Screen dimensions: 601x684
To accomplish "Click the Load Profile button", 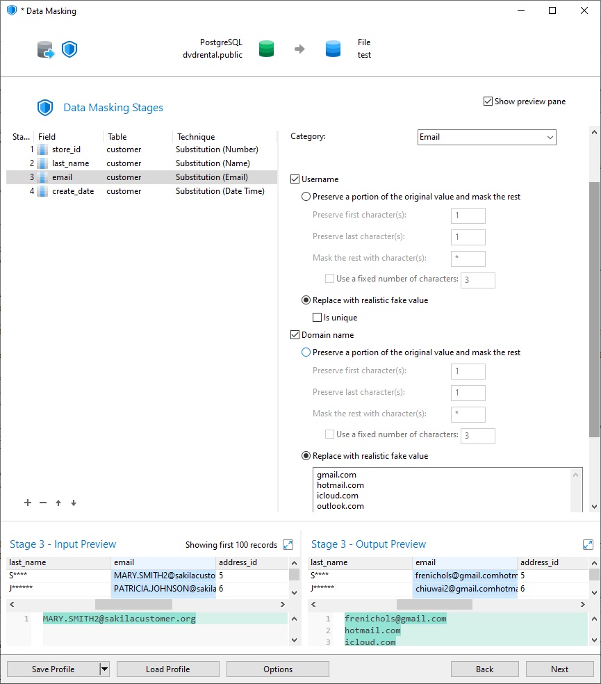I will [168, 669].
